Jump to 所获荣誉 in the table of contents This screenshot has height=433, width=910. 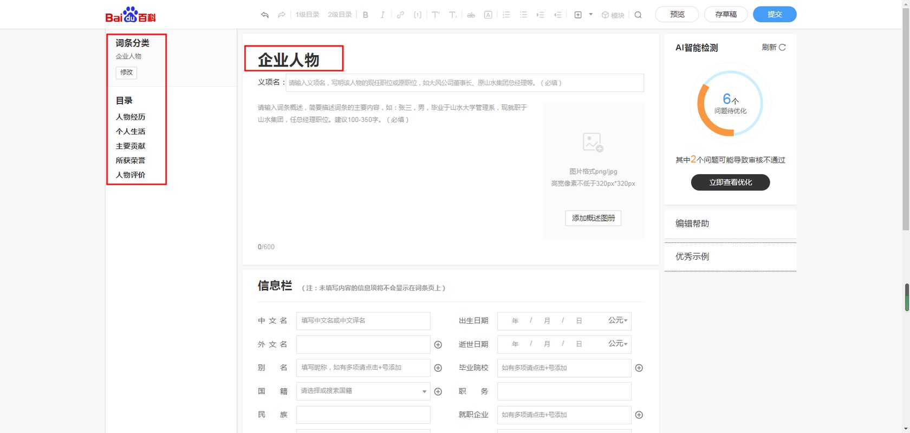(x=131, y=161)
